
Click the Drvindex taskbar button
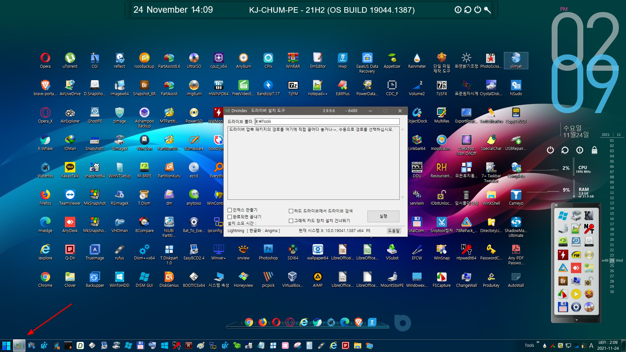(x=19, y=345)
